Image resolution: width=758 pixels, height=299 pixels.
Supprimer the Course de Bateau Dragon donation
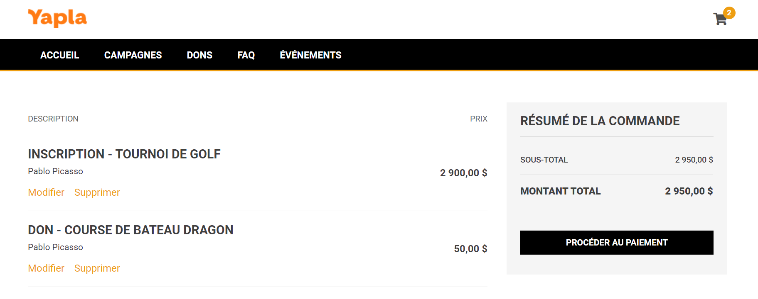pos(97,268)
